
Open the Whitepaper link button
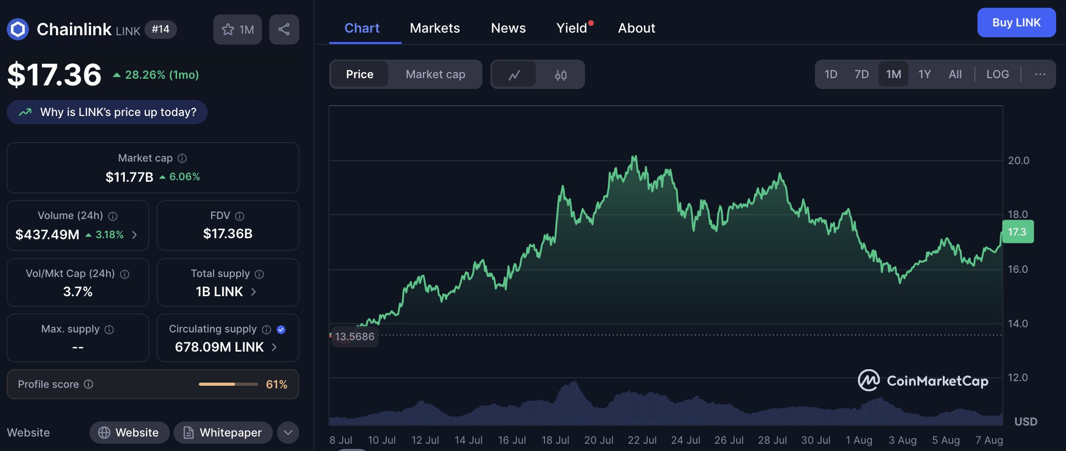point(223,433)
